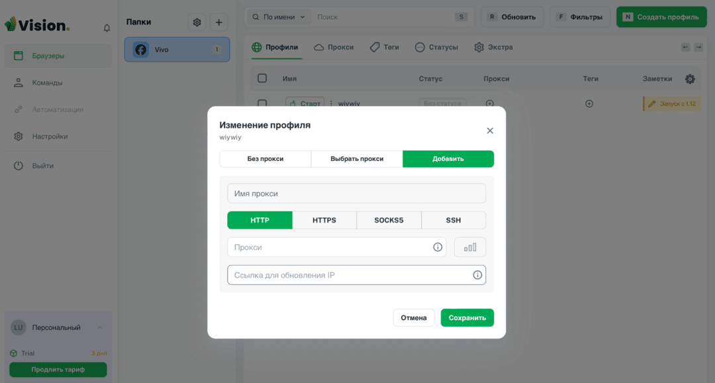Click the 'Прокси' input field

point(336,247)
